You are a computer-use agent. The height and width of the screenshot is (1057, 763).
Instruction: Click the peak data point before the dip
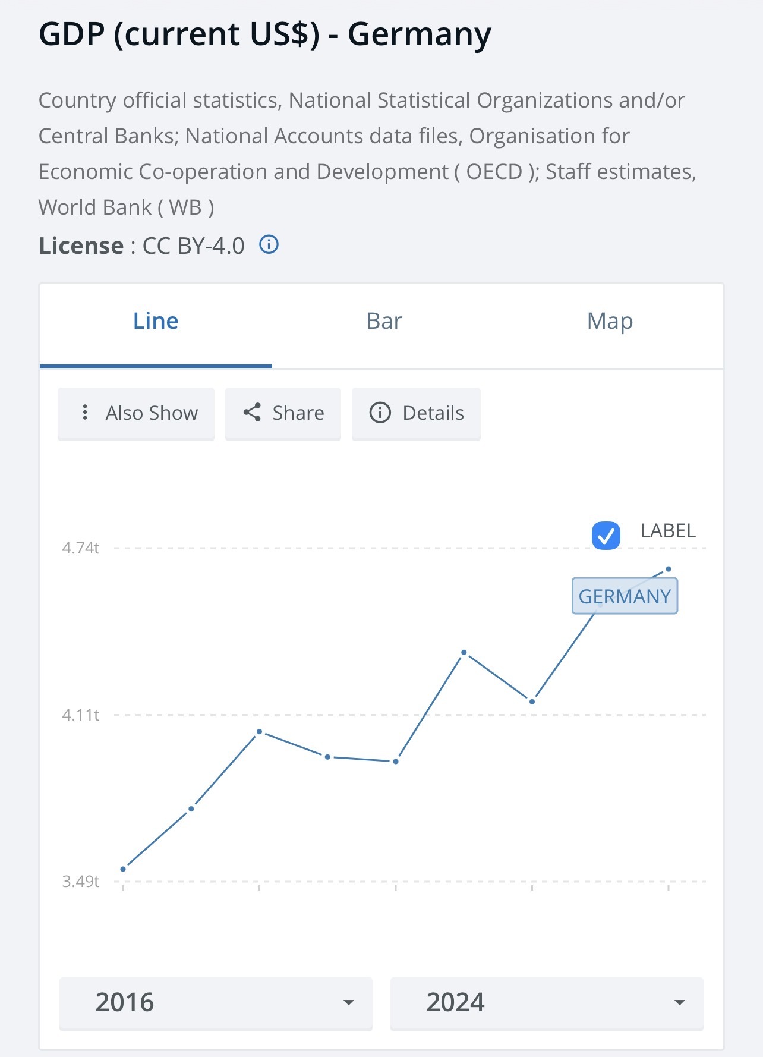[x=464, y=652]
